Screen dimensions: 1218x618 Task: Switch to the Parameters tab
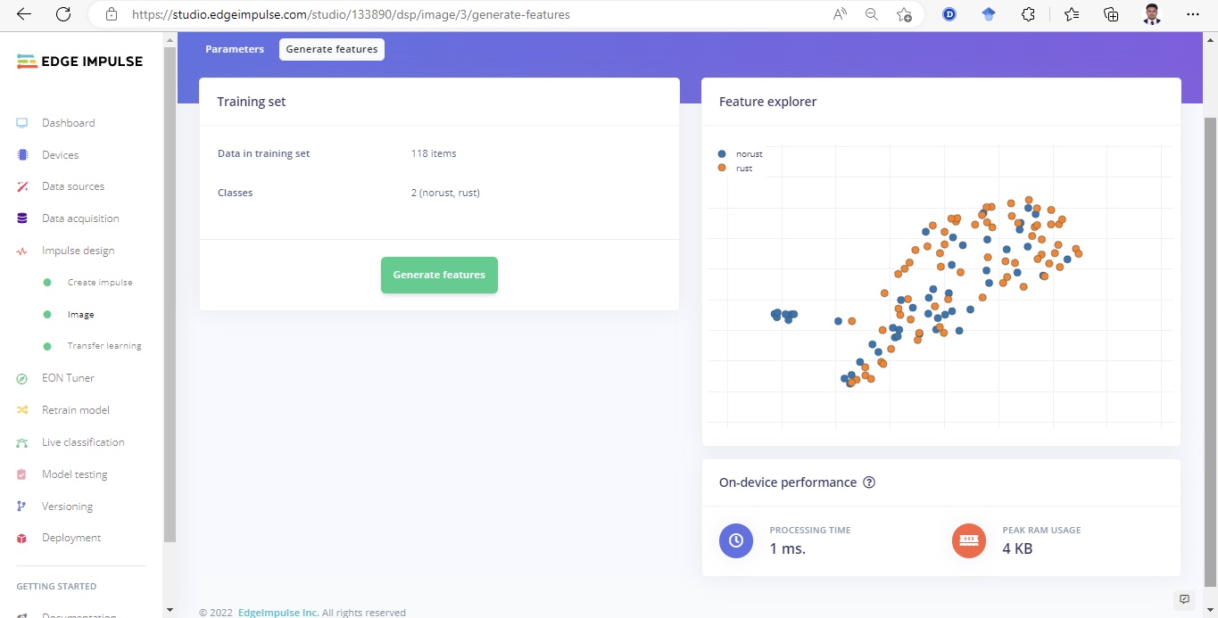point(235,49)
